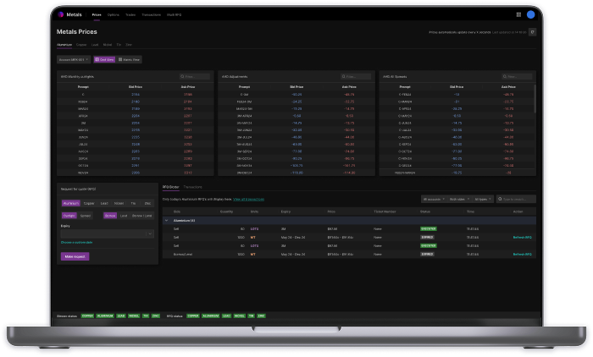Click the search icon in AHD Spreads filter

tap(506, 76)
